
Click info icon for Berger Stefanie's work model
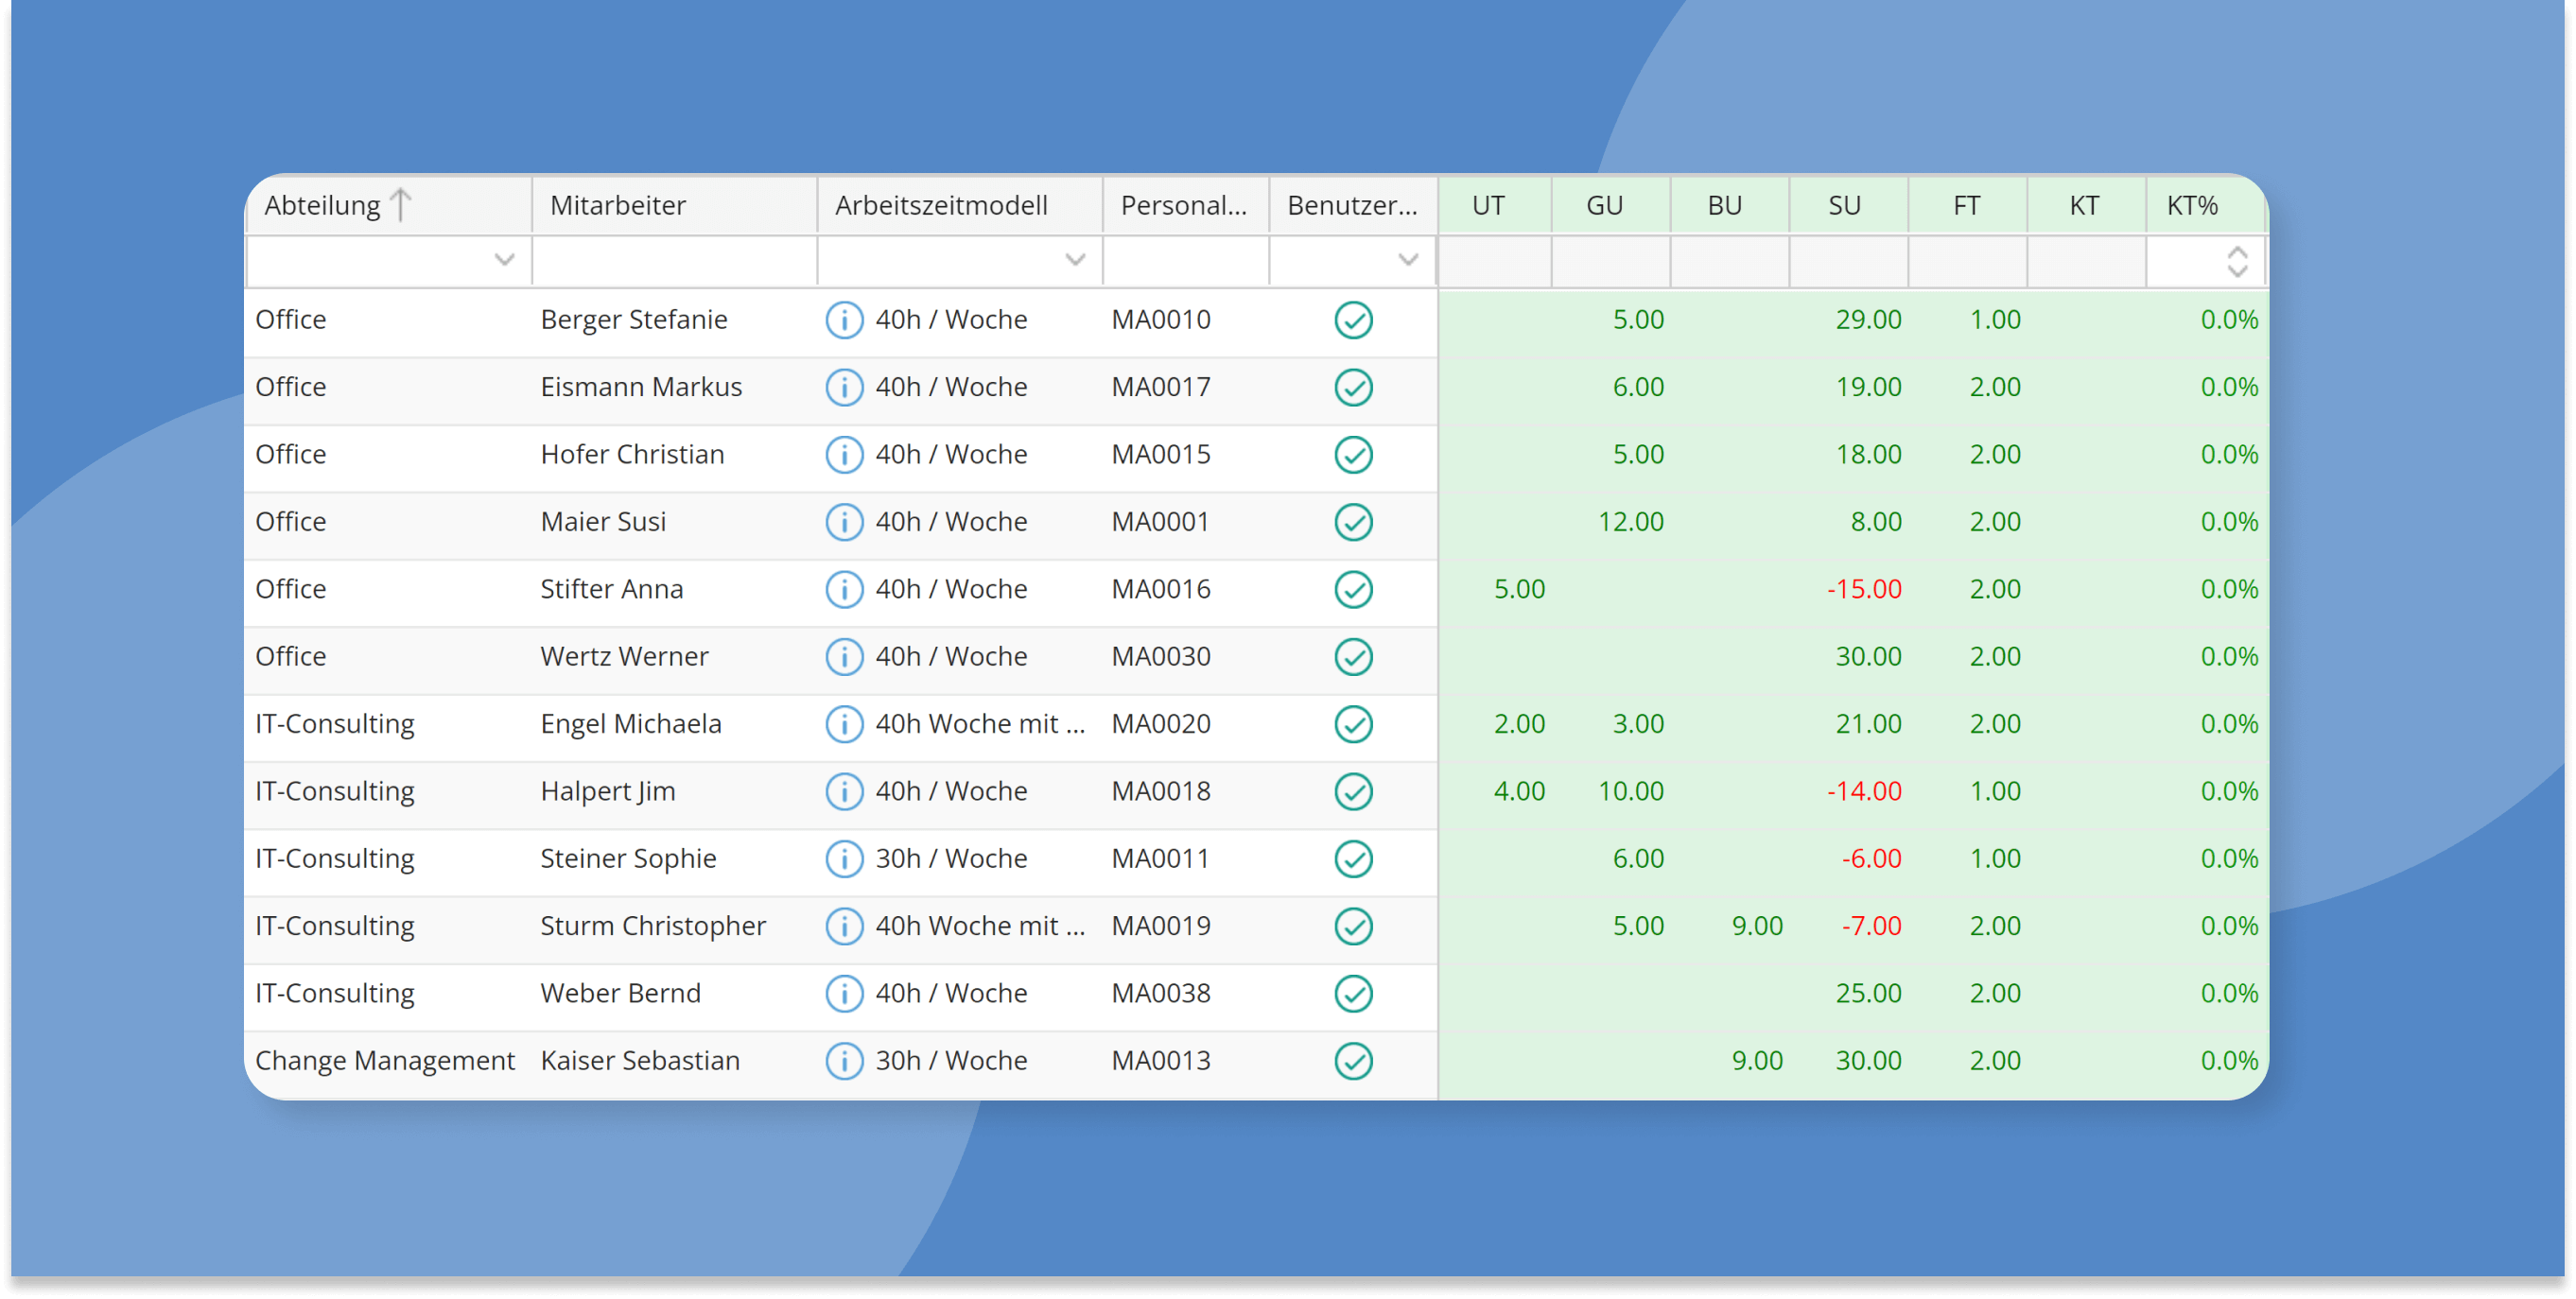[x=844, y=320]
